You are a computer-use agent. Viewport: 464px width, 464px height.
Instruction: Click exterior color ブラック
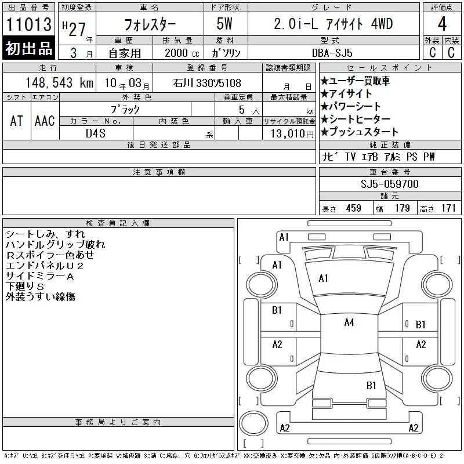pyautogui.click(x=125, y=110)
